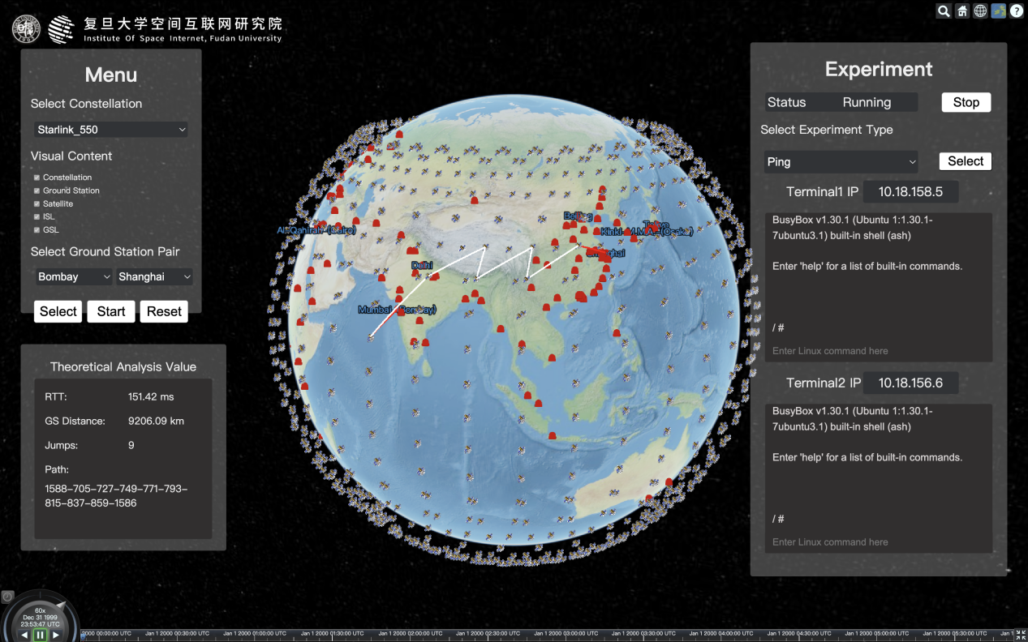
Task: Open the Ping experiment type dropdown
Action: click(841, 162)
